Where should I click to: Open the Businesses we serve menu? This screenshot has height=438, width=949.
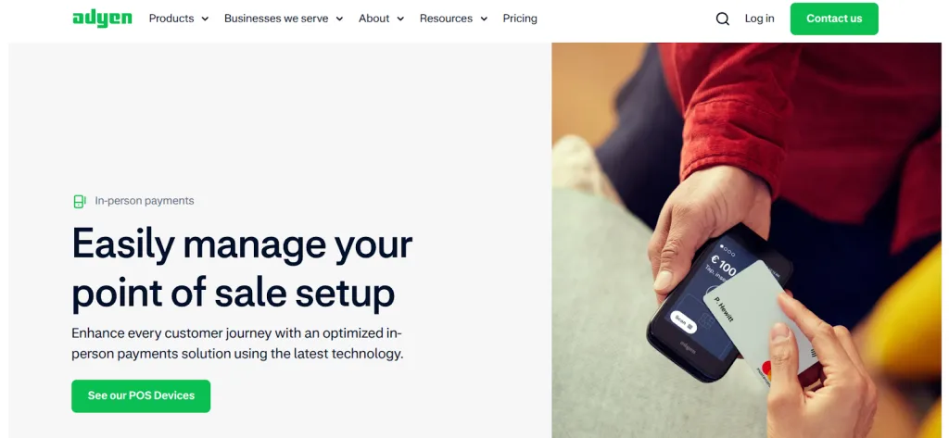(276, 19)
